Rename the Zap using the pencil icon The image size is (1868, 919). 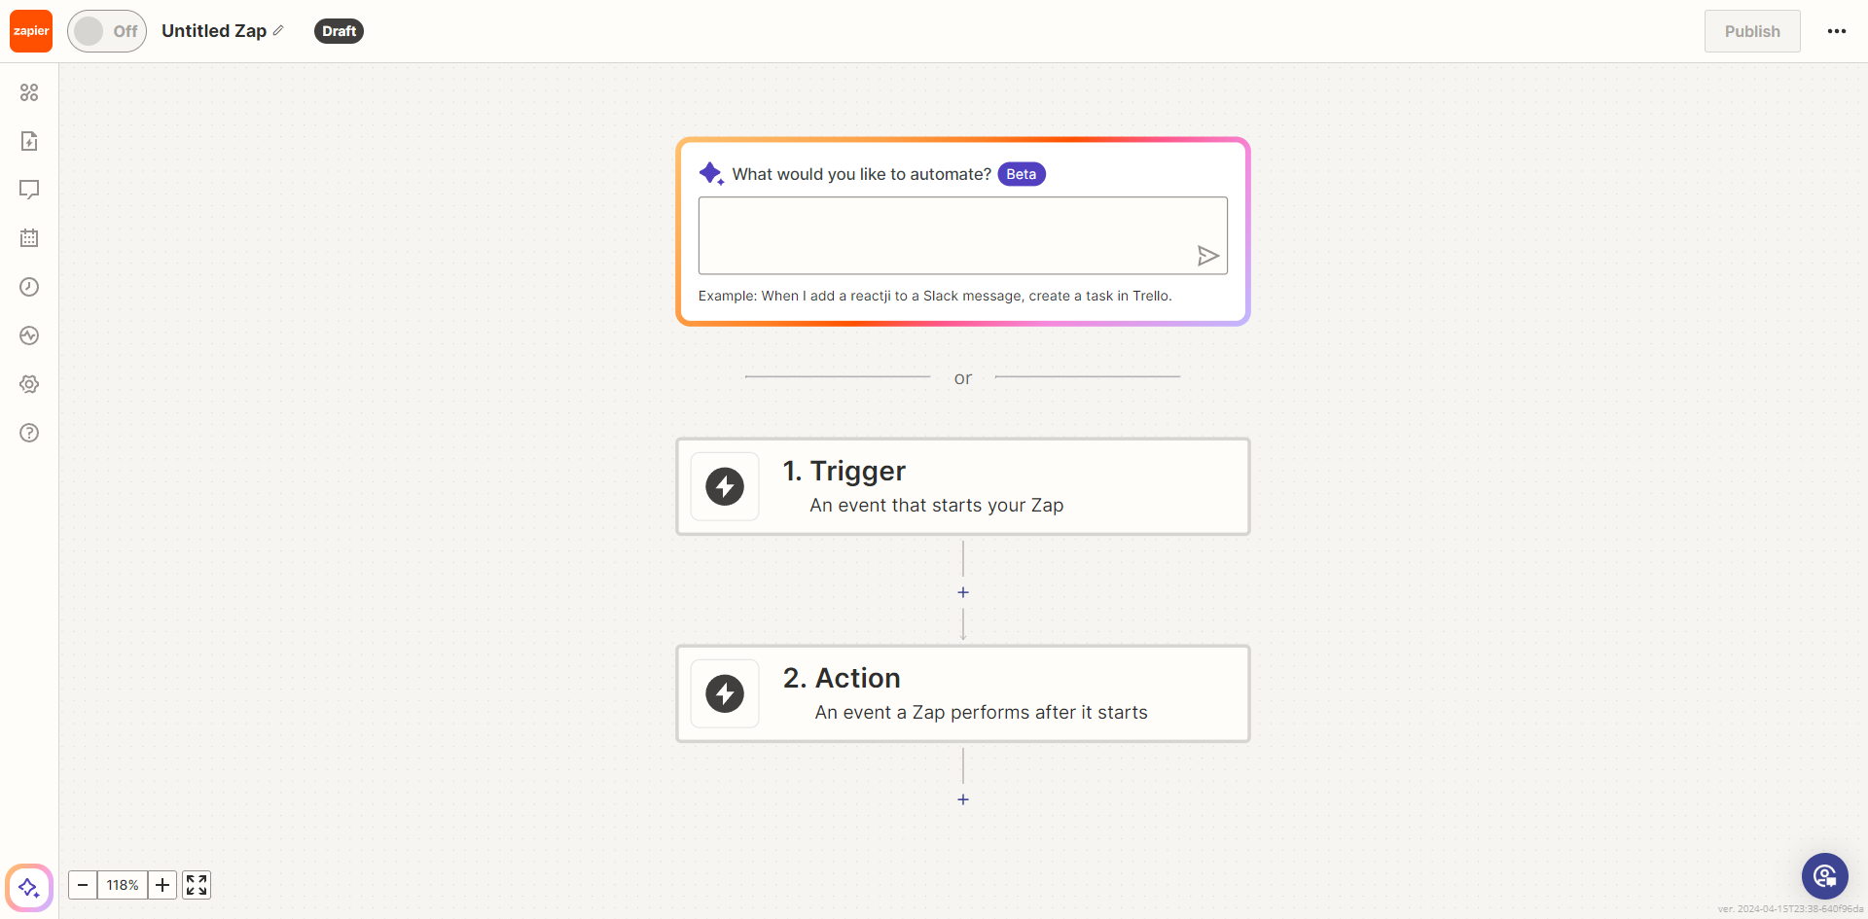tap(277, 30)
